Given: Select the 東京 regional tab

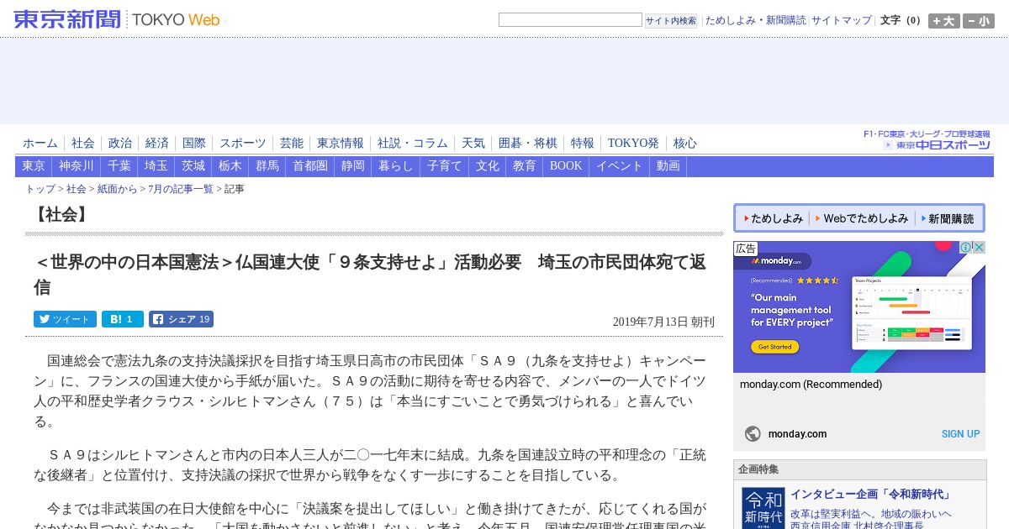Looking at the screenshot, I should click(x=34, y=166).
